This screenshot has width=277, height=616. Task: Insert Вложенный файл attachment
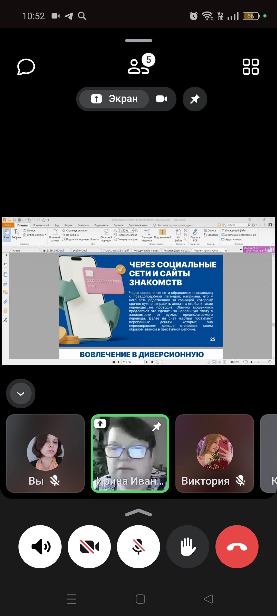tap(233, 230)
